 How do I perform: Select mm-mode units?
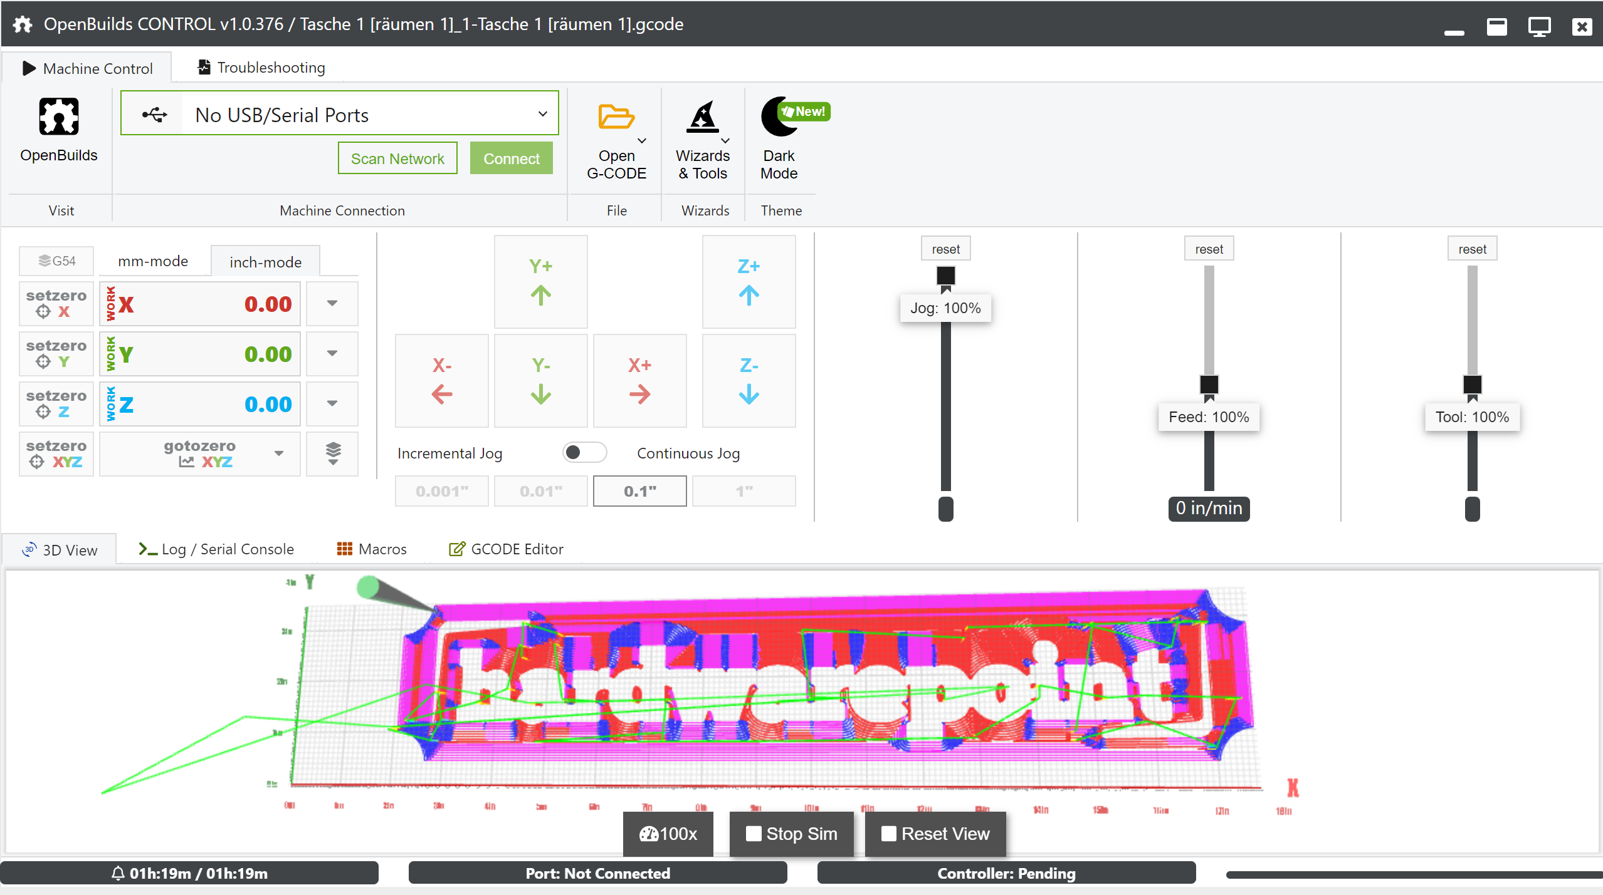(x=153, y=261)
